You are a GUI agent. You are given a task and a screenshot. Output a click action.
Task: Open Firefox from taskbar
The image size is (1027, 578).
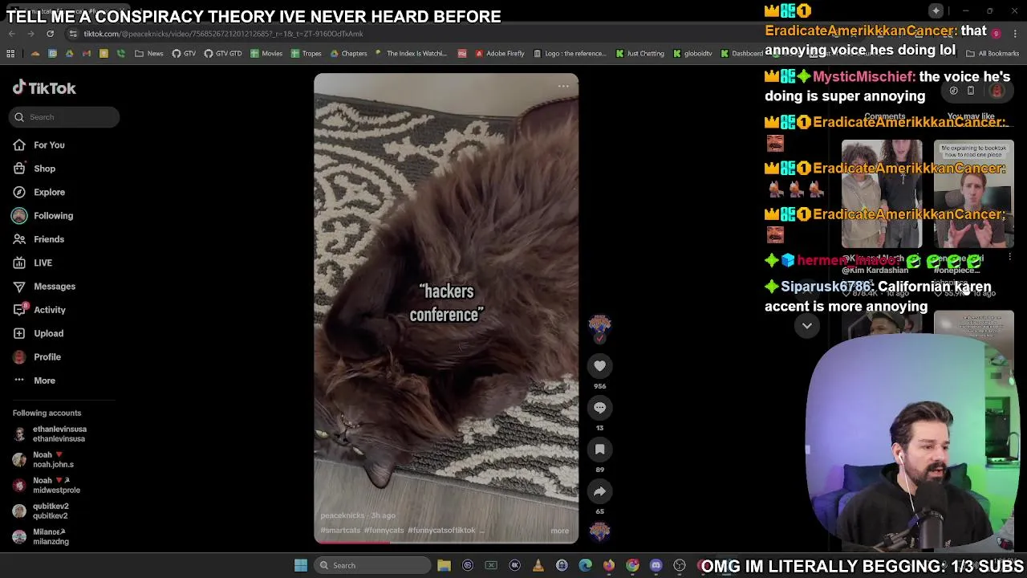tap(609, 565)
